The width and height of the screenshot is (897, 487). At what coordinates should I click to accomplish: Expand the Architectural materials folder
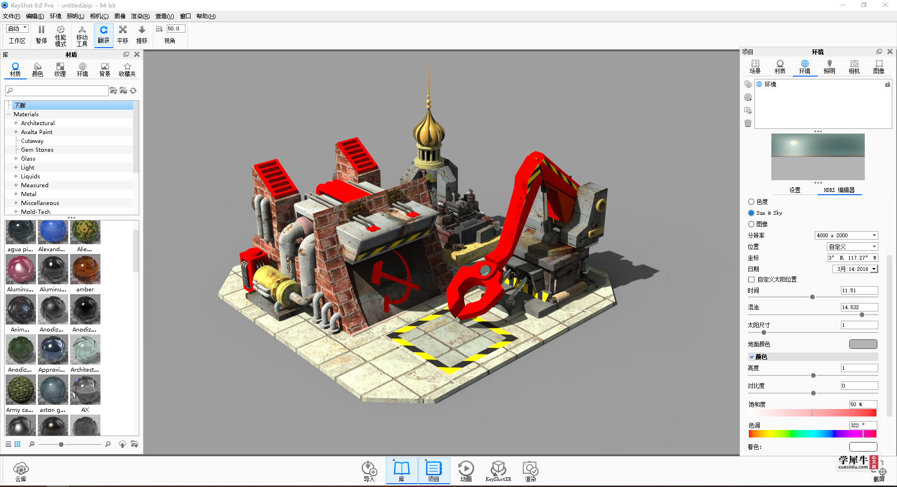coord(16,123)
